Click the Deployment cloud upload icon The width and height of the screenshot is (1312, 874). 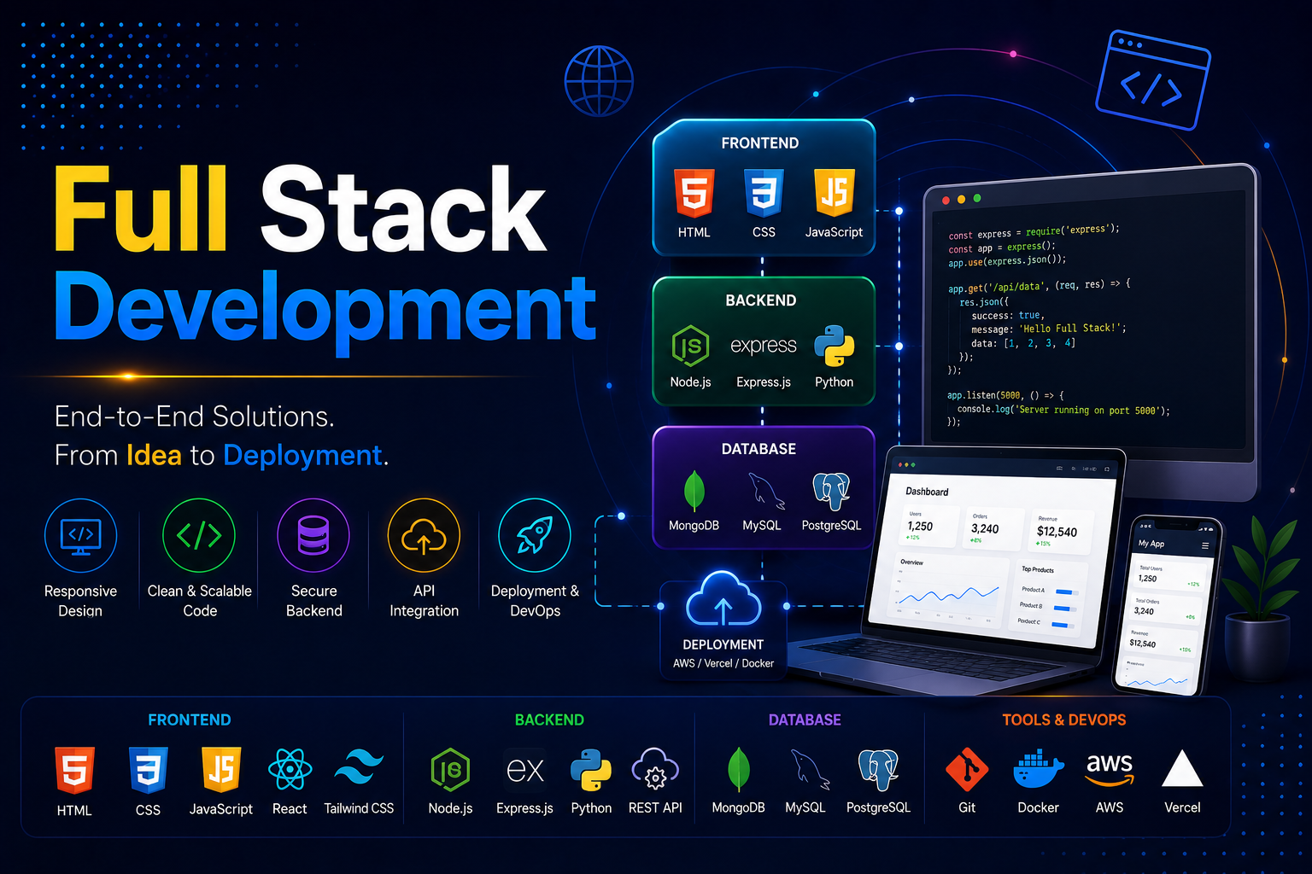tap(723, 598)
